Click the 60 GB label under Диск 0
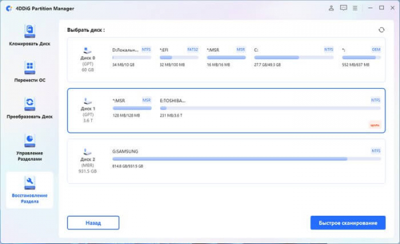The height and width of the screenshot is (244, 400). pyautogui.click(x=87, y=70)
